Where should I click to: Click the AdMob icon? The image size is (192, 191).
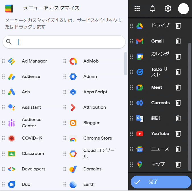pos(73,61)
